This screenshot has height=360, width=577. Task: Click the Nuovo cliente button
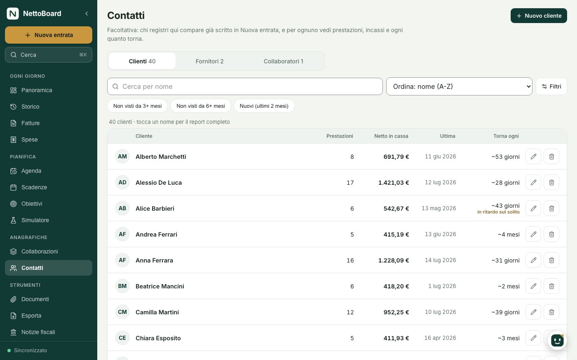[539, 16]
